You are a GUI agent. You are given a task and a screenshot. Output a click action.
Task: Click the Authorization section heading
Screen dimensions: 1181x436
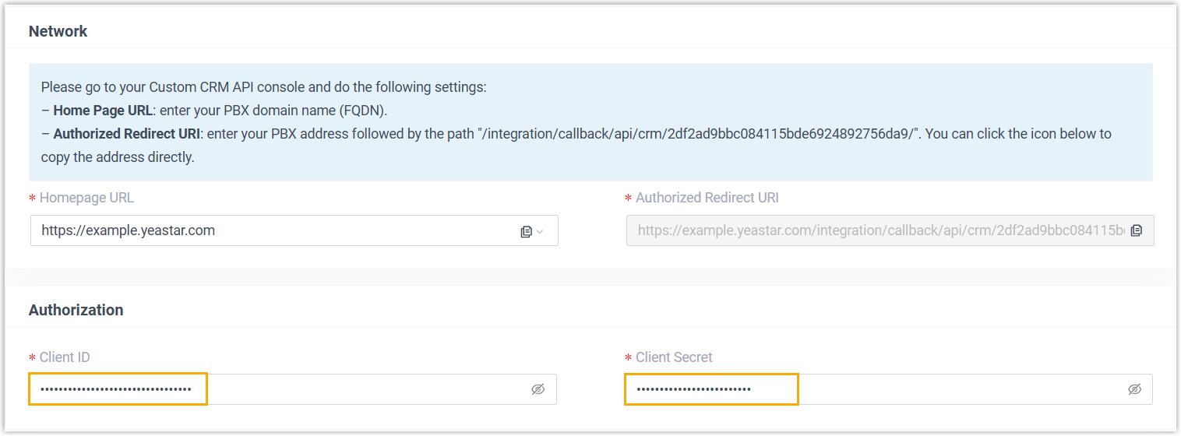pos(76,310)
